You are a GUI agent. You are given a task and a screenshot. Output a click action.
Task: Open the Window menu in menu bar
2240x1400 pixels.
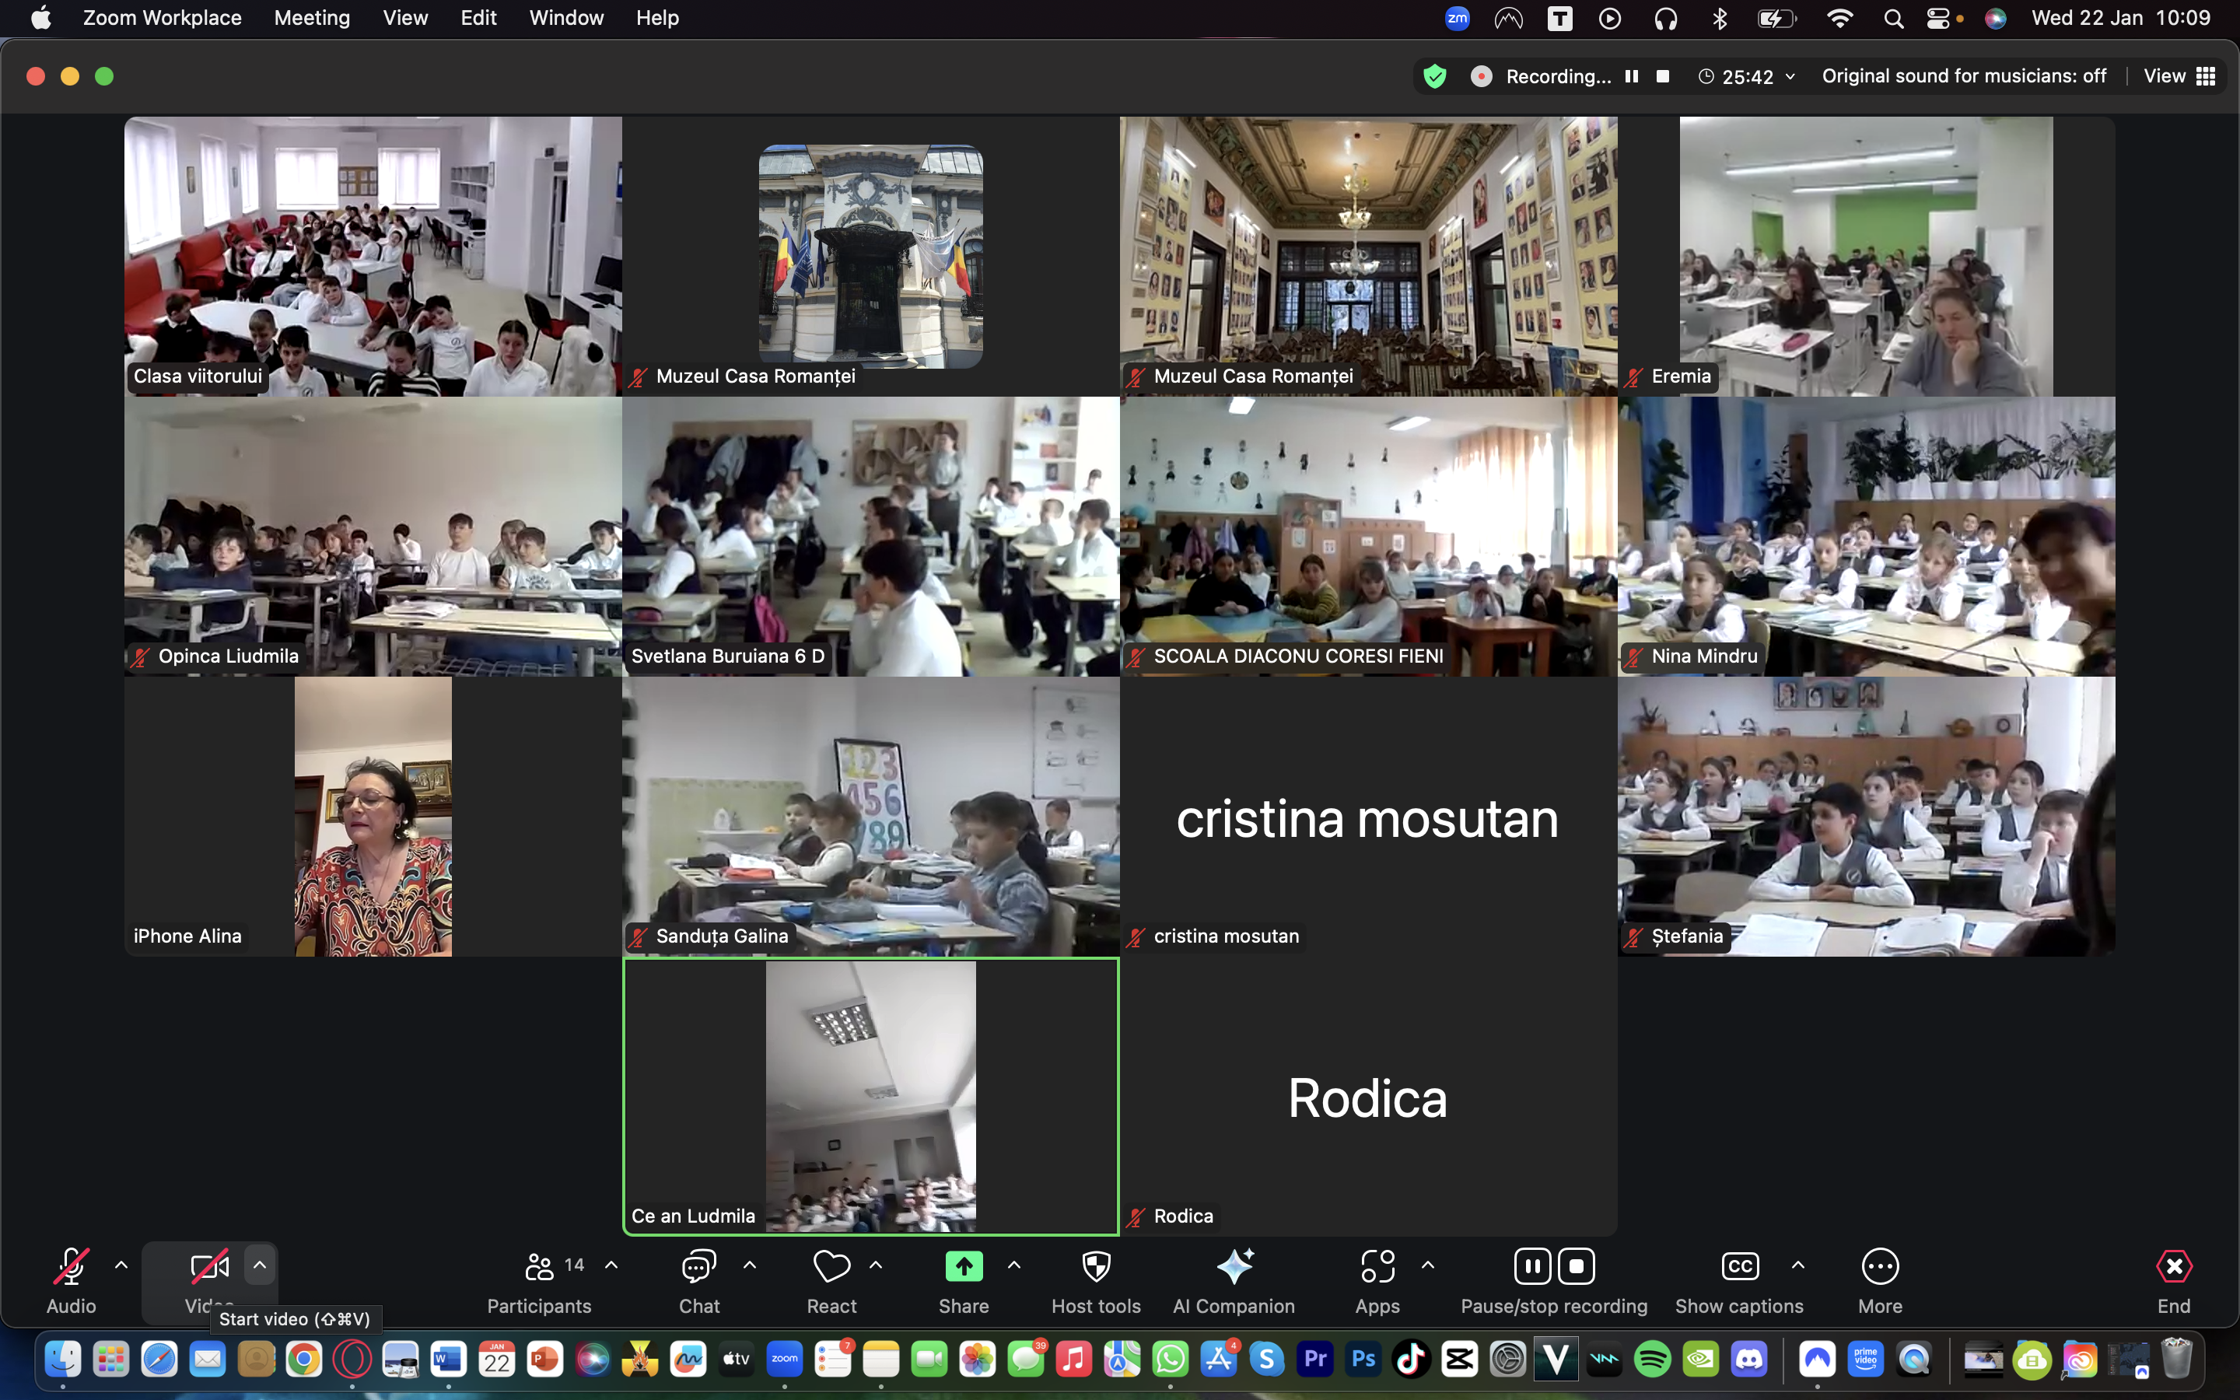(565, 18)
